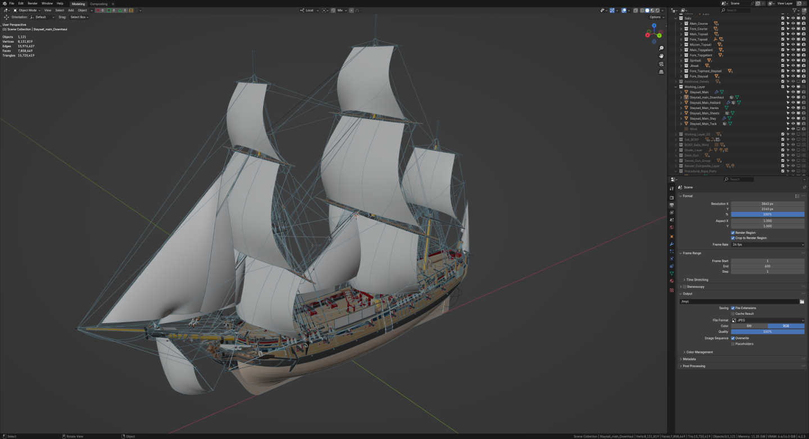Open the Orientation Default dropdown
Screen dimensions: 809x439
[42, 17]
